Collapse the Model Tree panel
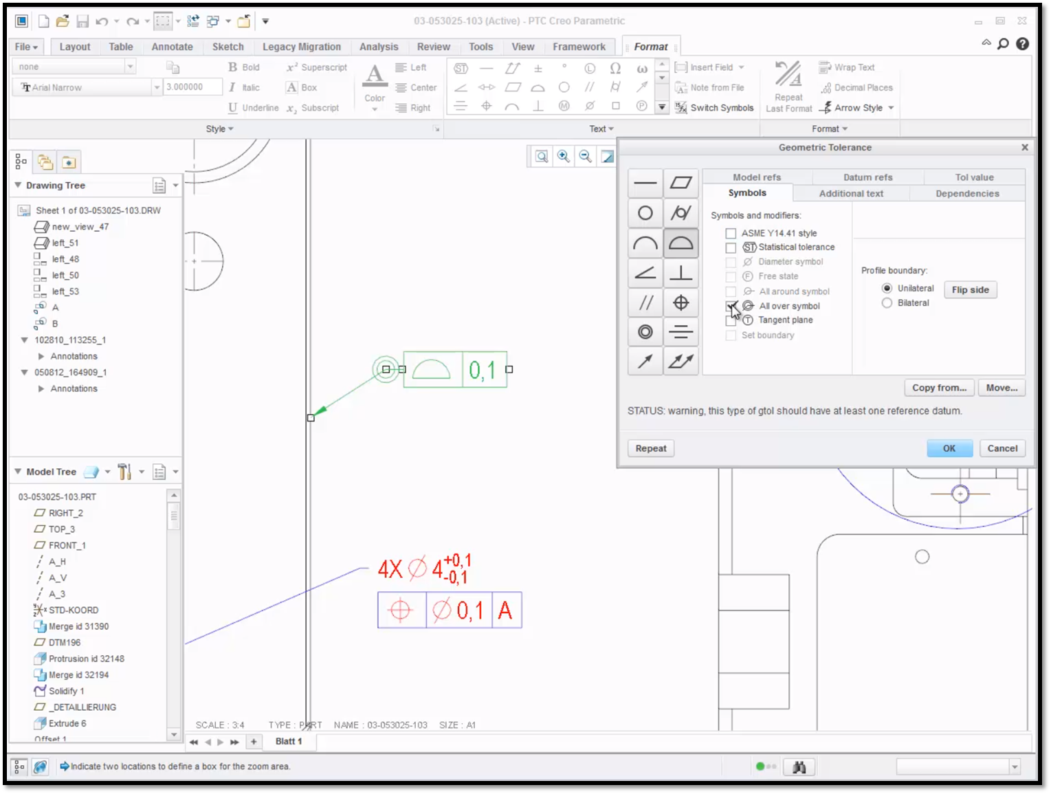This screenshot has height=794, width=1051. pyautogui.click(x=19, y=472)
